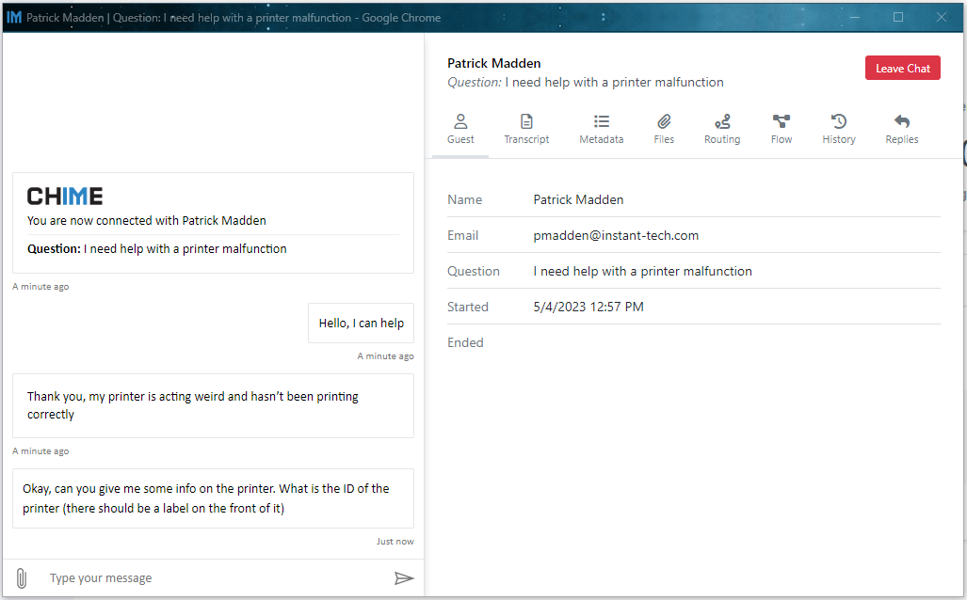This screenshot has height=600, width=967.
Task: Open the Transcript document icon
Action: (x=526, y=121)
